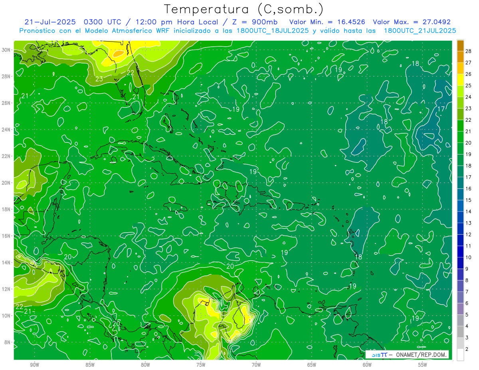Screen dimensions: 479x370
Task: Click the "24N" latitude axis label
Action: tap(6, 130)
